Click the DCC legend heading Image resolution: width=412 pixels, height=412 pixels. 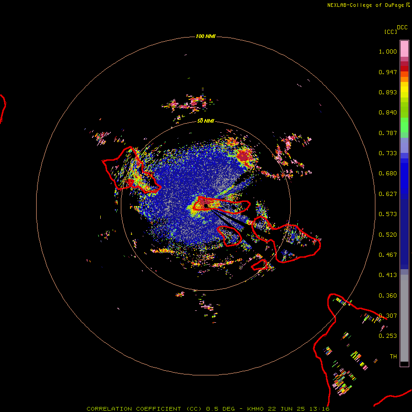click(x=402, y=27)
